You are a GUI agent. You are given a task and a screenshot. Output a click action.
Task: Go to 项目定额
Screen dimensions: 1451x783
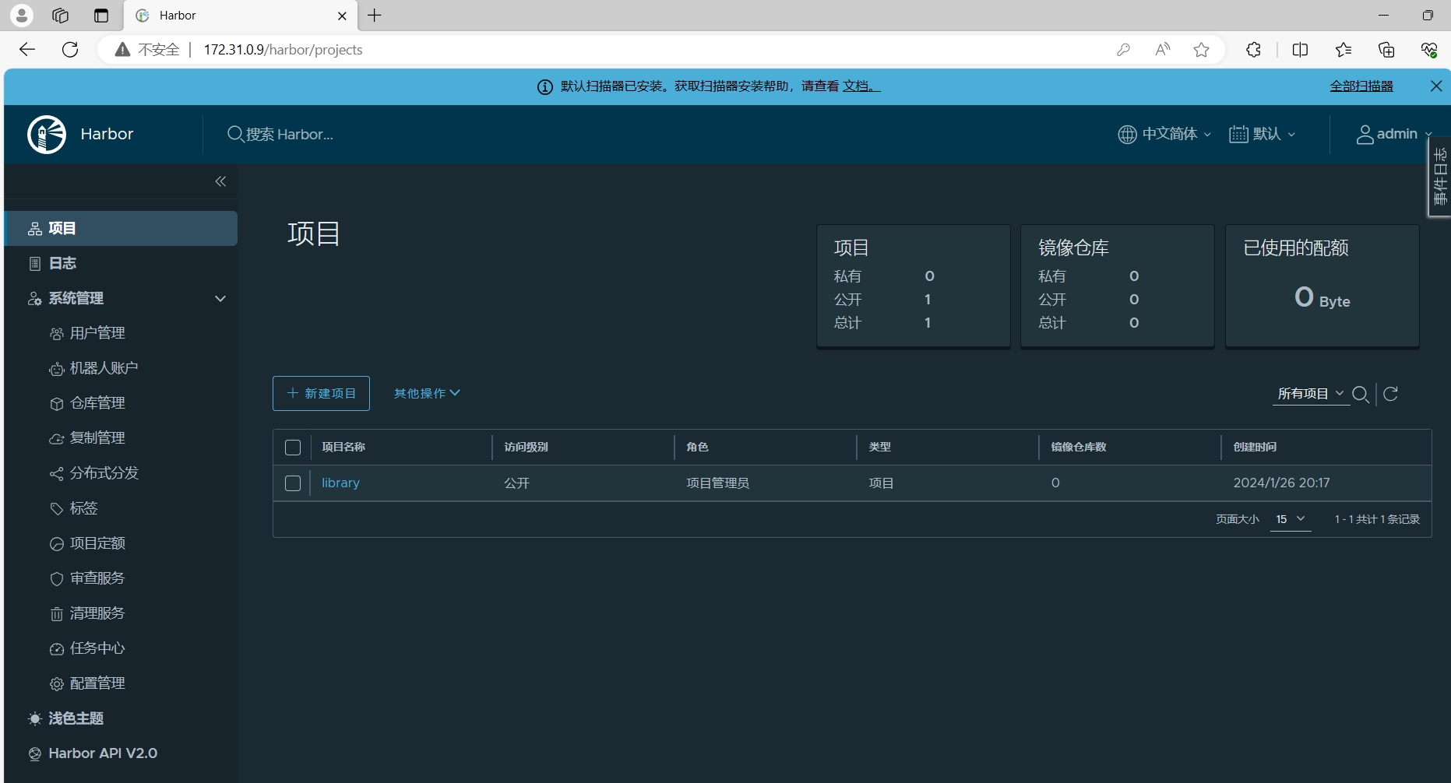(x=97, y=543)
